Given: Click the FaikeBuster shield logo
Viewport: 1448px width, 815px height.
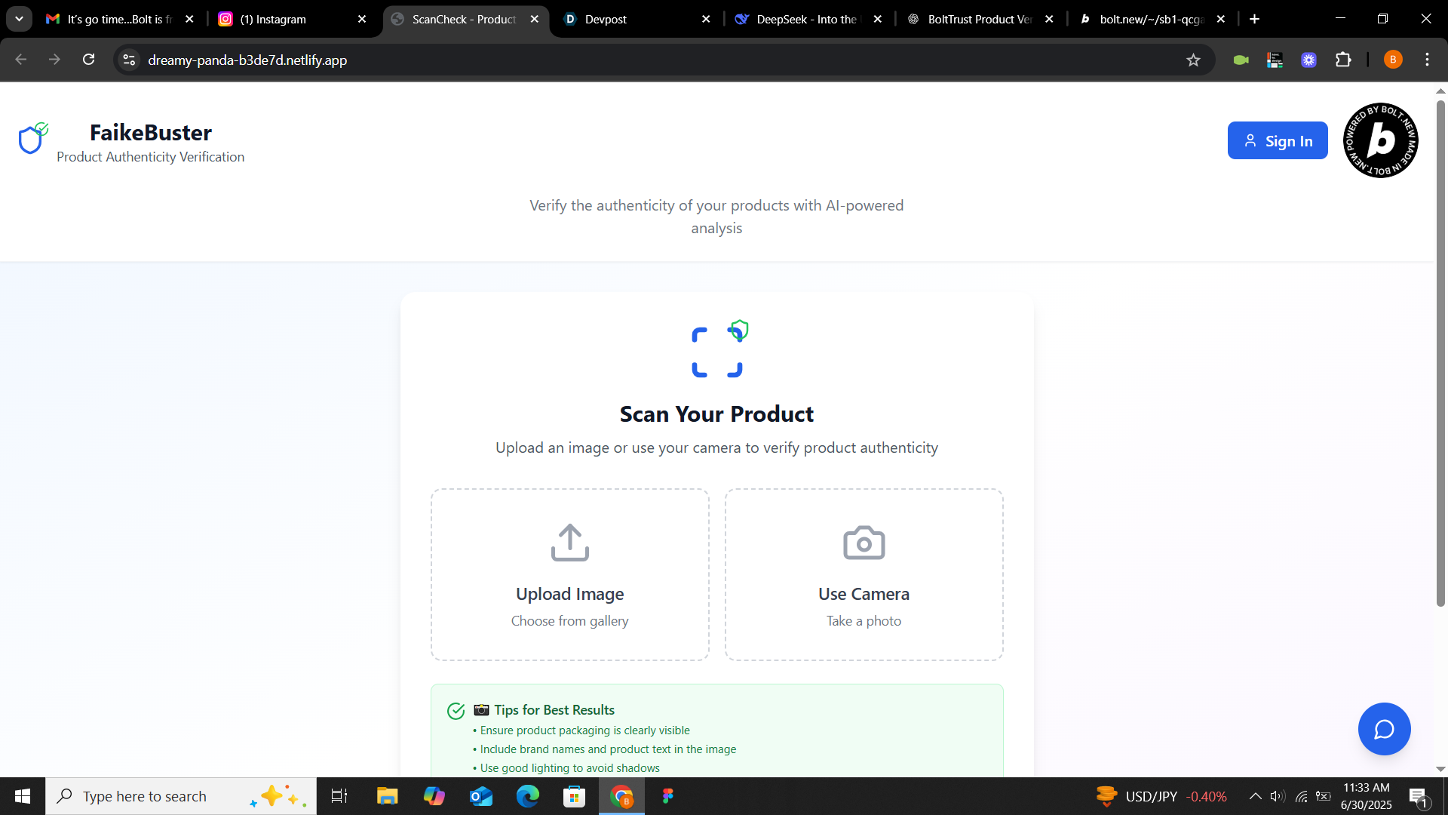Looking at the screenshot, I should click(32, 139).
